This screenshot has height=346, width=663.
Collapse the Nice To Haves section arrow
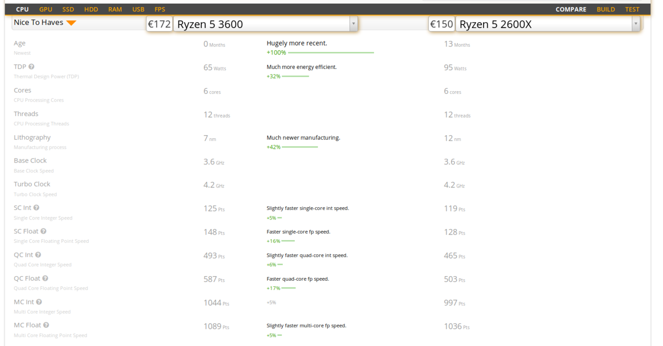pos(71,23)
